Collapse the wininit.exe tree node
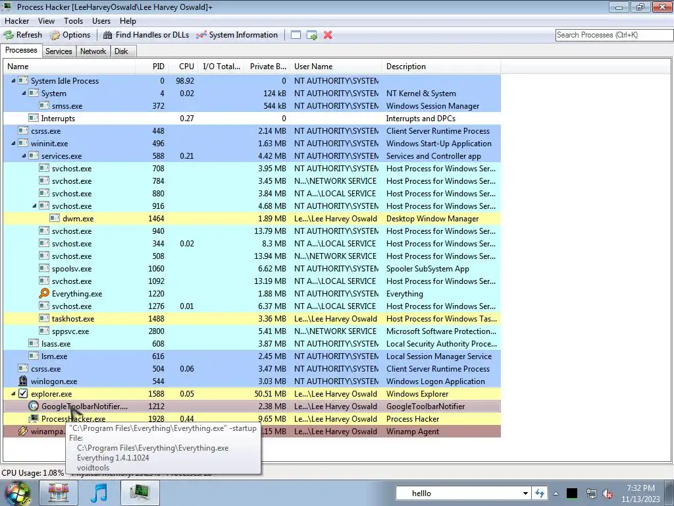This screenshot has height=506, width=674. 13,143
